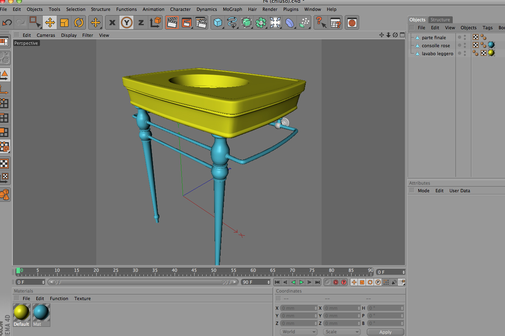
Task: Toggle rotation keyframe recording in timeline
Action: (x=370, y=282)
